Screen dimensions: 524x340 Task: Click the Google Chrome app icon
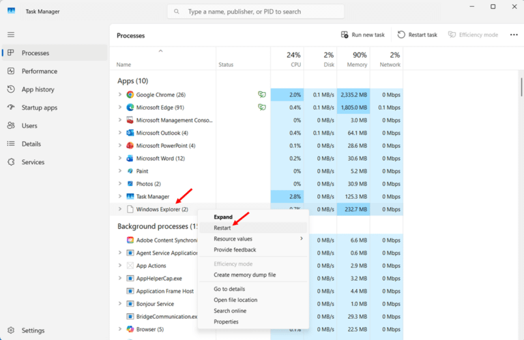tap(130, 95)
